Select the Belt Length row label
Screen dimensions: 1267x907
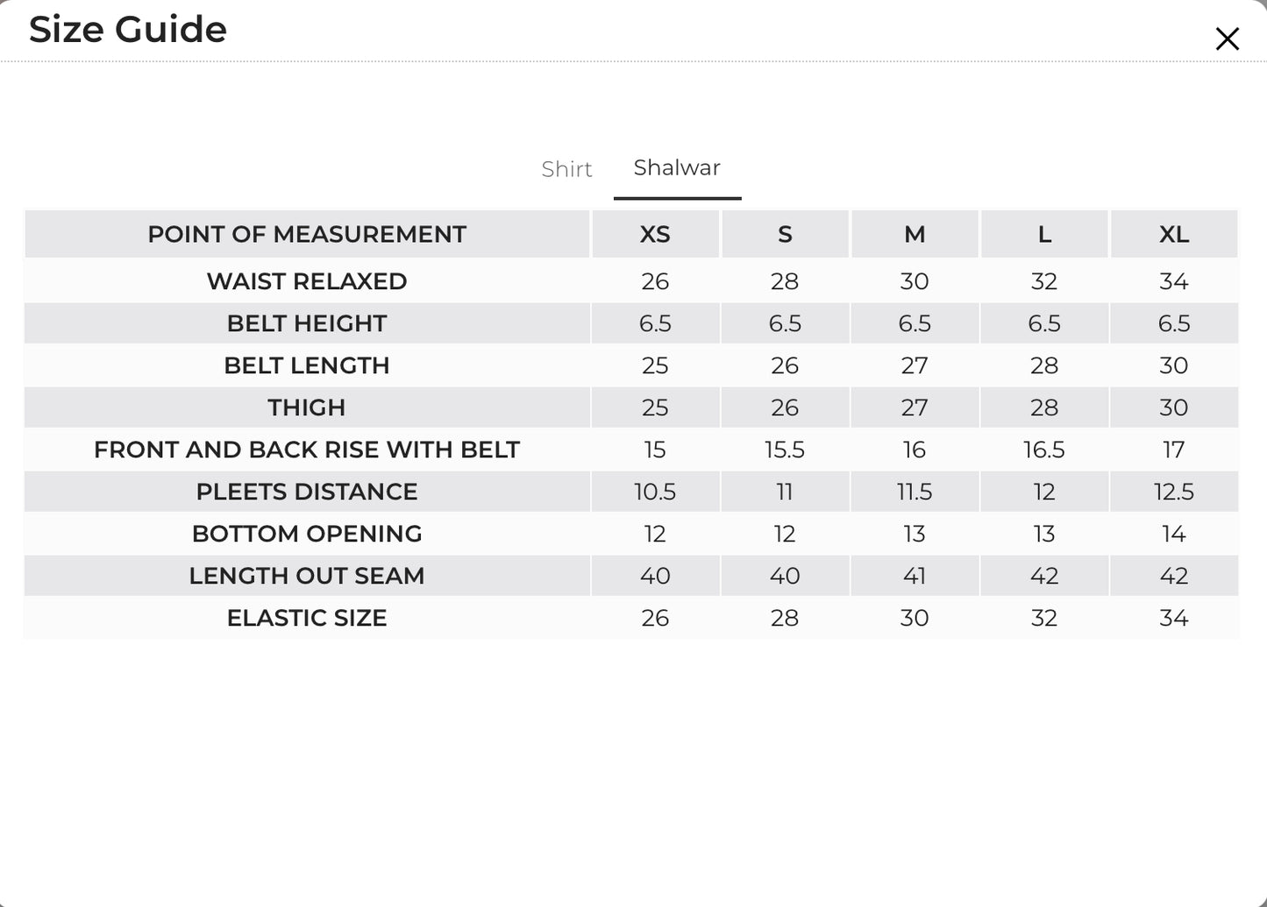(307, 365)
